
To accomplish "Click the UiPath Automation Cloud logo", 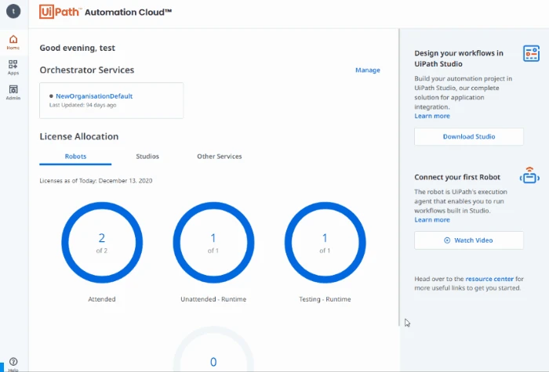I will [105, 12].
